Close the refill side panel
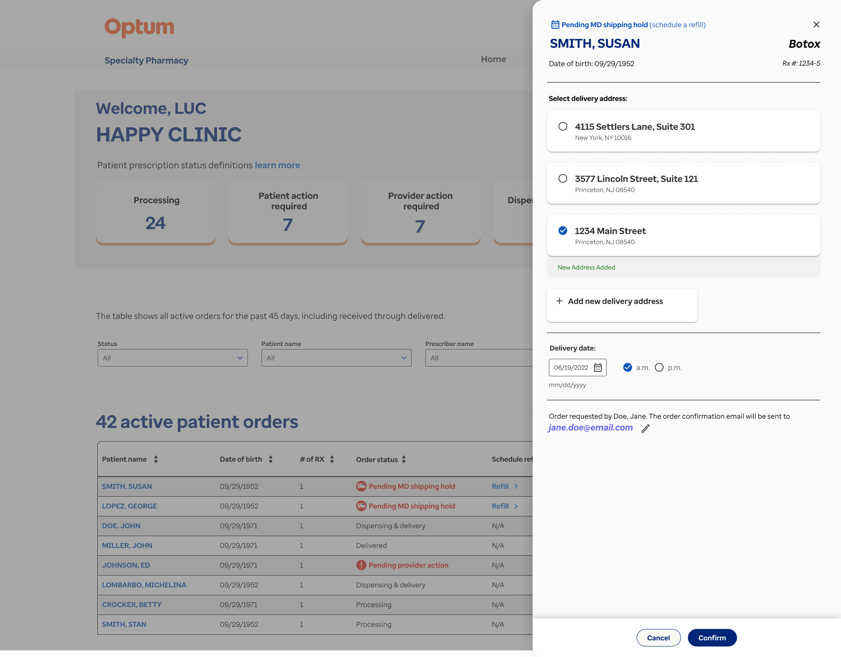This screenshot has height=657, width=841. (x=816, y=25)
